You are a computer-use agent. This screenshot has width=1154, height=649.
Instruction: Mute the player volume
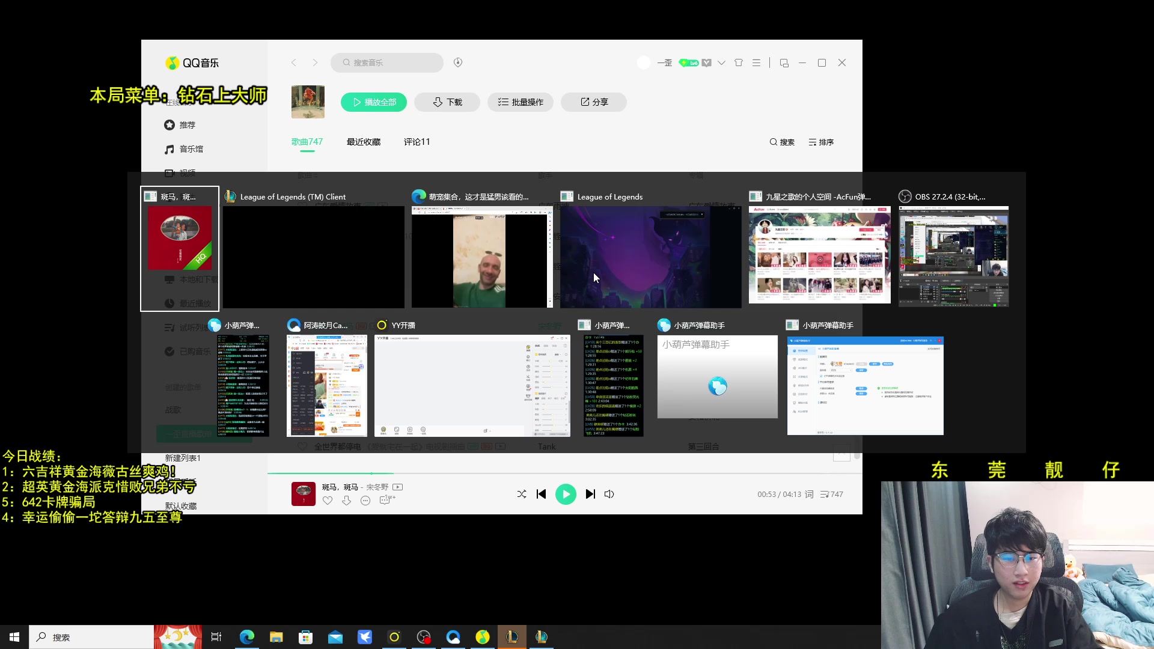coord(609,494)
